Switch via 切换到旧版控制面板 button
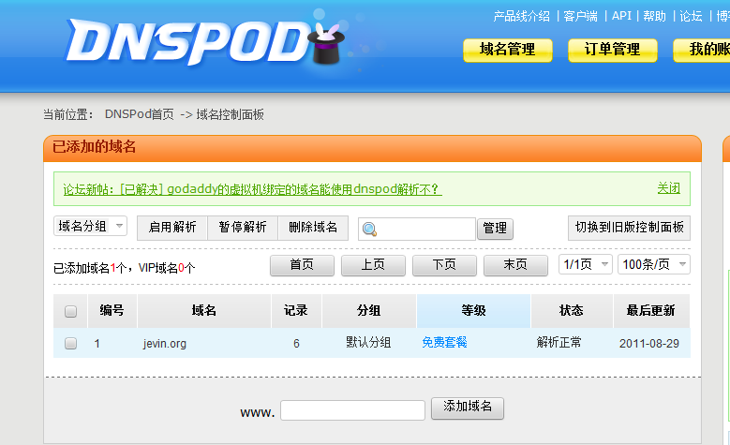Image resolution: width=730 pixels, height=445 pixels. [629, 227]
